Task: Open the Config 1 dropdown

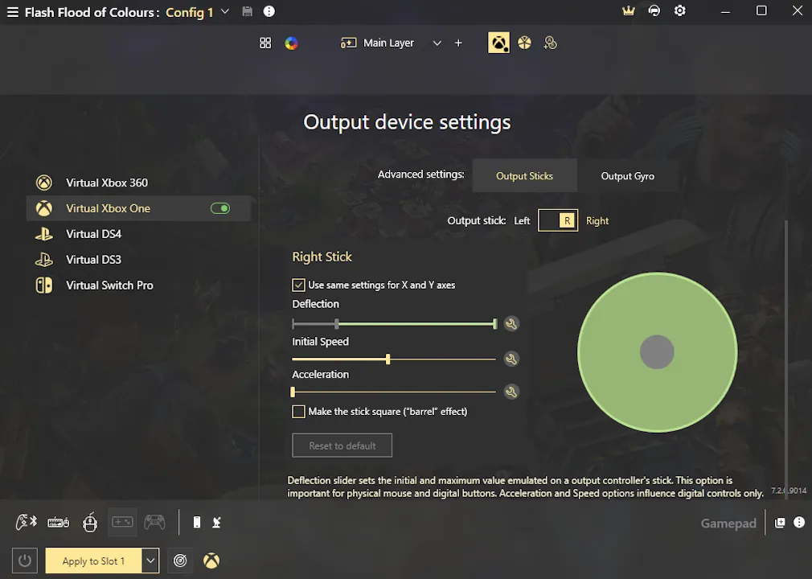Action: coord(225,12)
